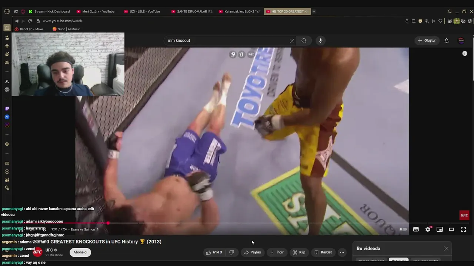Click the UFC channel name
Viewport: 474px width, 266px height.
point(49,250)
